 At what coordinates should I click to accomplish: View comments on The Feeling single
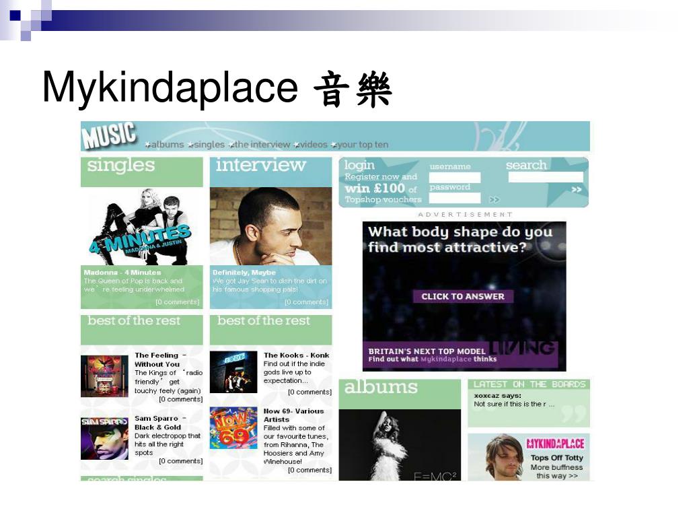click(x=180, y=399)
